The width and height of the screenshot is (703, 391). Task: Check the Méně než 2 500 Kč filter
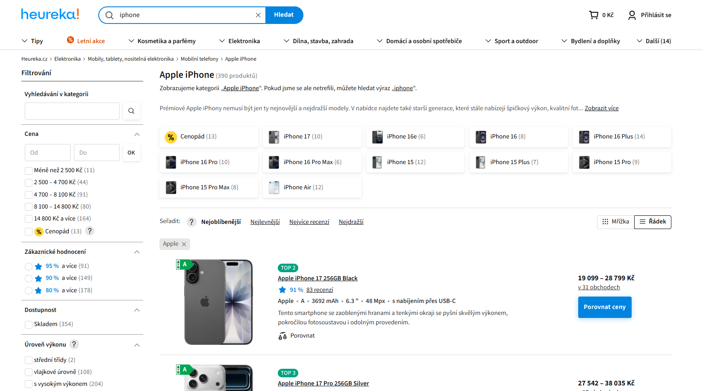(x=29, y=171)
